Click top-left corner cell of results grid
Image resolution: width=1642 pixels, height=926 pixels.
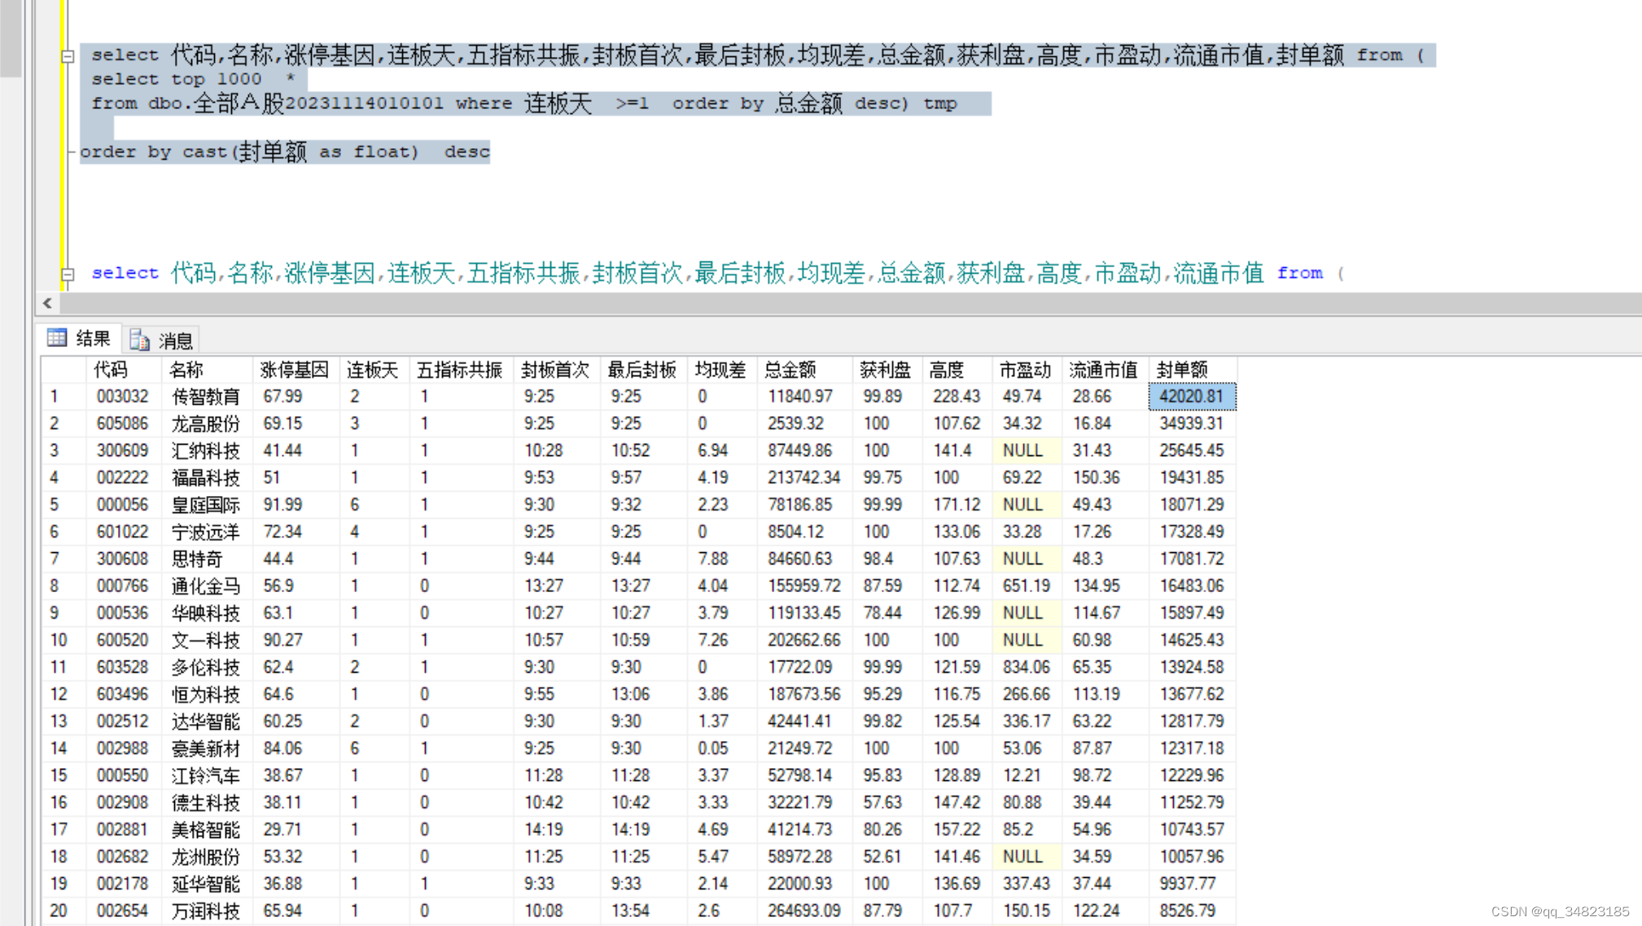click(x=63, y=371)
